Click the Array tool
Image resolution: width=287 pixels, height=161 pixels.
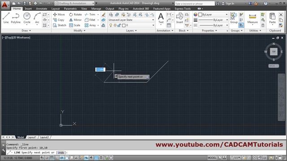pos(90,25)
